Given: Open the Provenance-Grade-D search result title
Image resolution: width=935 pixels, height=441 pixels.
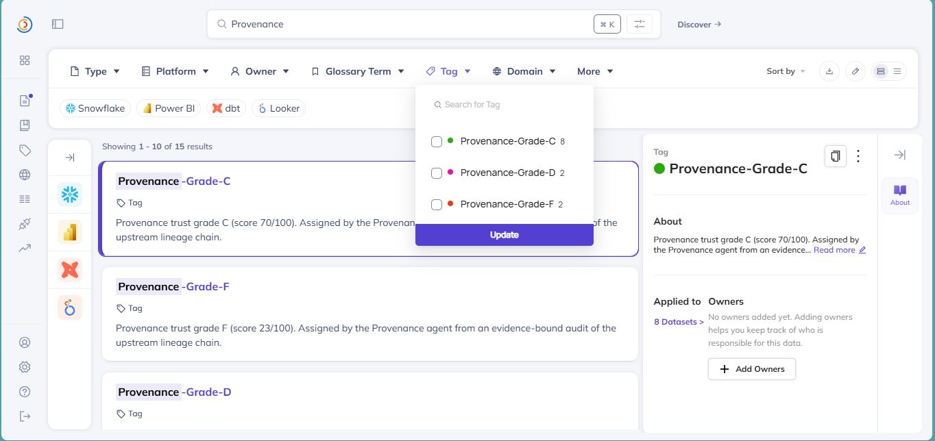Looking at the screenshot, I should coord(173,392).
